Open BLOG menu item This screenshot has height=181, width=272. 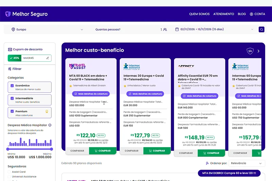click(x=242, y=14)
